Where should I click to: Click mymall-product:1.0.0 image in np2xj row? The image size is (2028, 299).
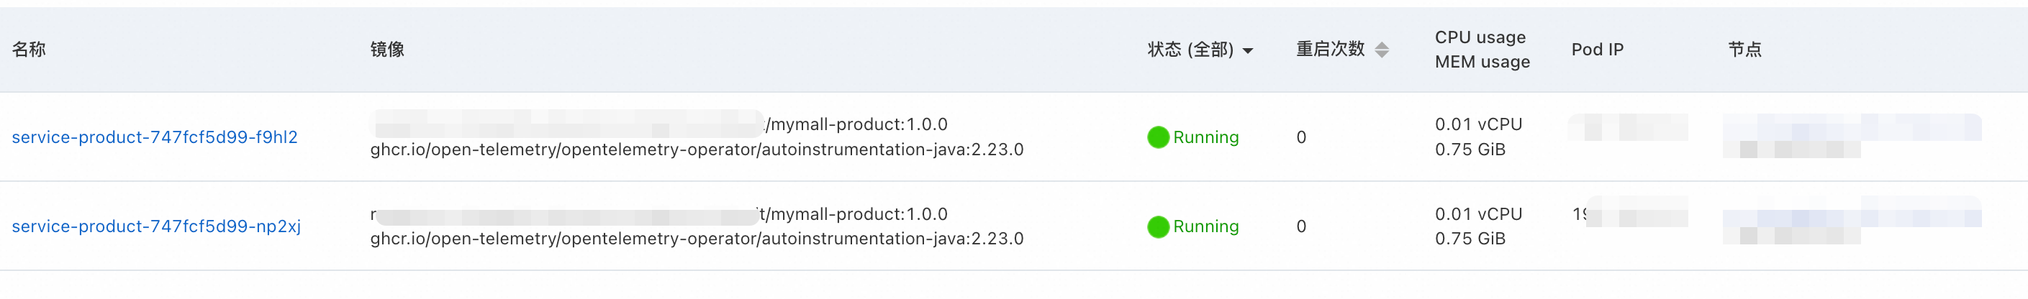(854, 214)
